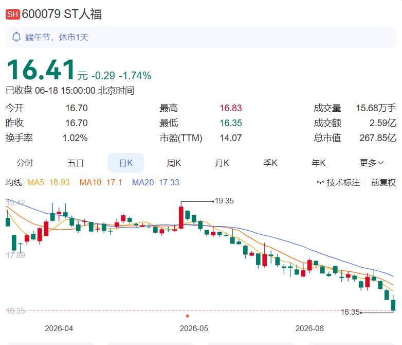Click the MA10: 17.1 indicator label
The image size is (402, 345).
click(101, 183)
